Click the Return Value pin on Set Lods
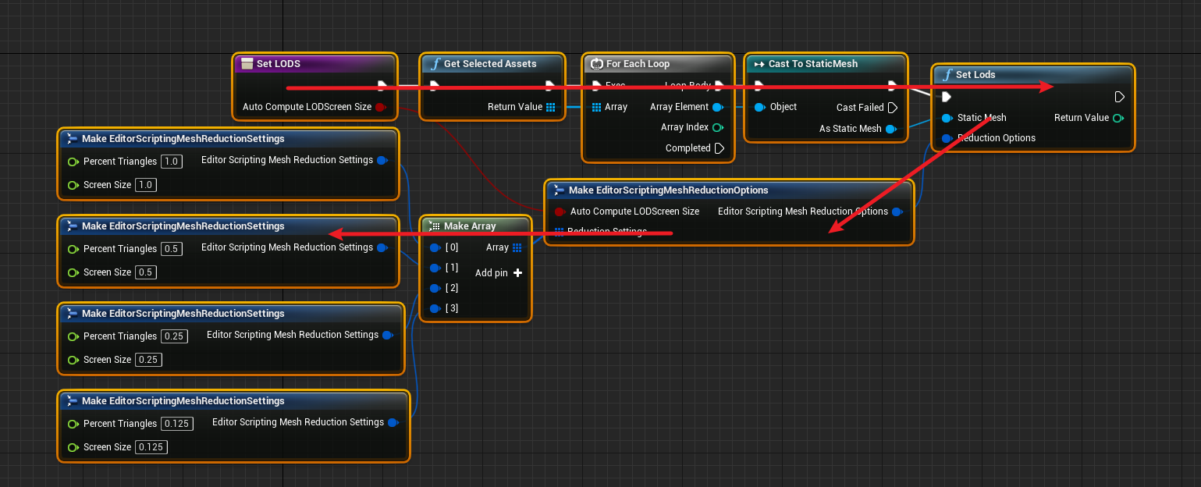 click(x=1118, y=118)
